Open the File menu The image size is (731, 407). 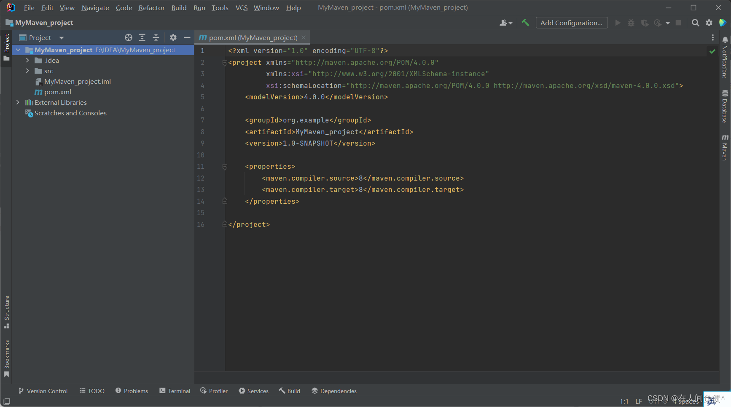click(29, 8)
